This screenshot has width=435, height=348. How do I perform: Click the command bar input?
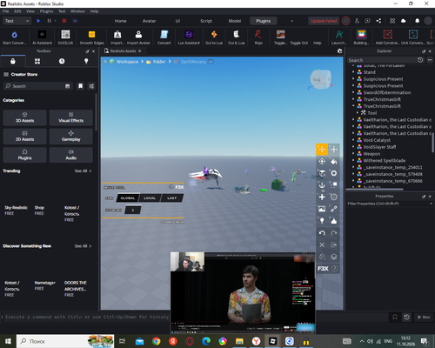pos(87,317)
